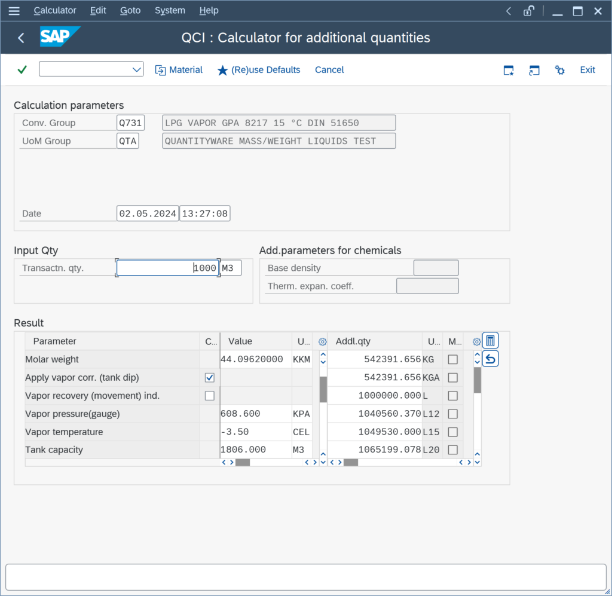Open the parameter table settings gear icon

pos(322,342)
